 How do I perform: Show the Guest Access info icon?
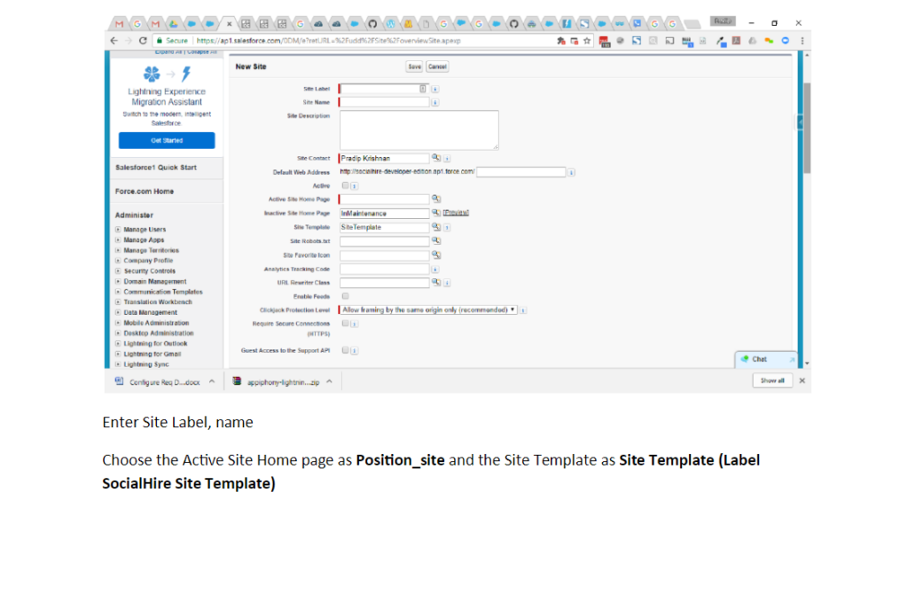pos(355,351)
